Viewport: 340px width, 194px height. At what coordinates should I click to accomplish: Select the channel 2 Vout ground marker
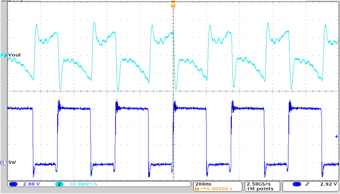(x=4, y=56)
